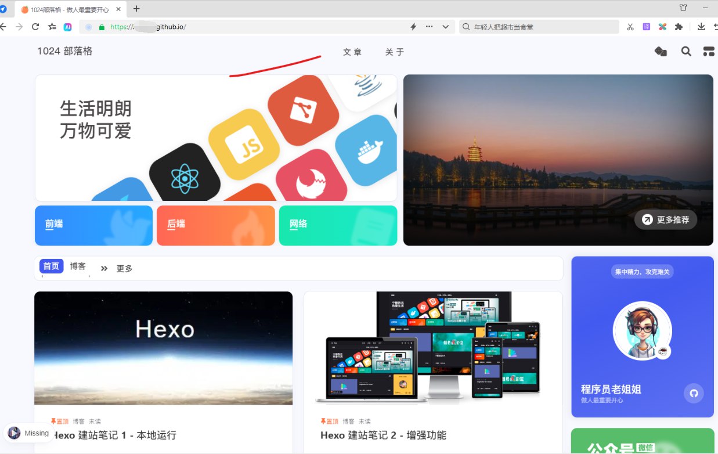Click the 更多推荐 button
Viewport: 718px width, 454px height.
coord(665,219)
